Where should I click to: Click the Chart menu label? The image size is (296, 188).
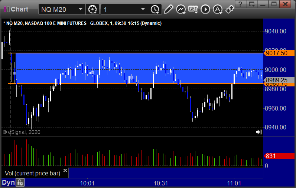[x=19, y=9]
